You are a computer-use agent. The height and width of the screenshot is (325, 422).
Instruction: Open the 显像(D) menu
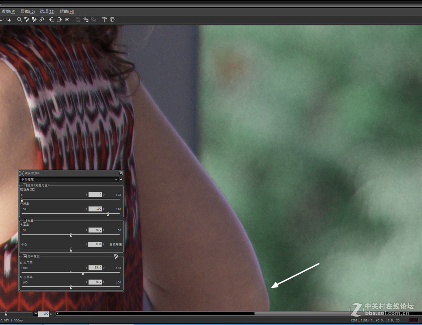27,12
